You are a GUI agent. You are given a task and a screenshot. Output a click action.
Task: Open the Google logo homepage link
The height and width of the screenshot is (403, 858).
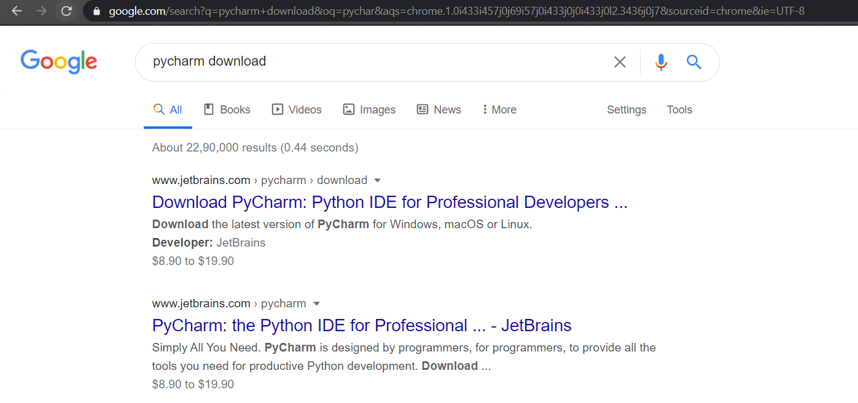(x=59, y=62)
